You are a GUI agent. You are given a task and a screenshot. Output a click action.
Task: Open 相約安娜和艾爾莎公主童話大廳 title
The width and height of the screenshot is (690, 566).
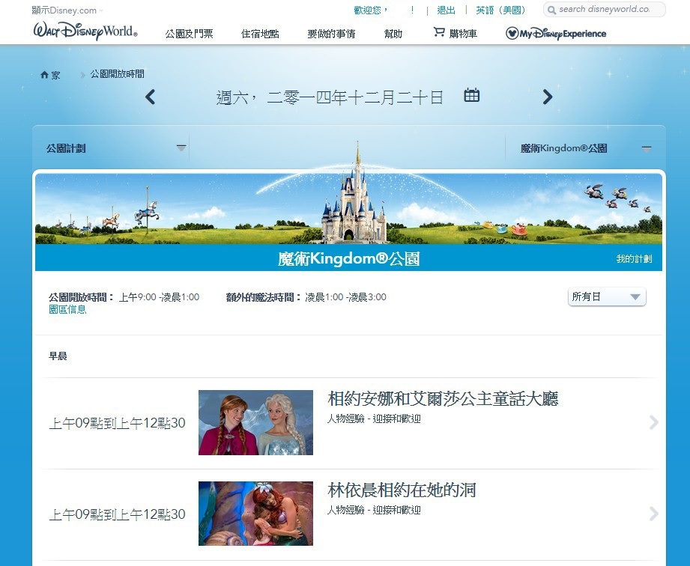(443, 399)
